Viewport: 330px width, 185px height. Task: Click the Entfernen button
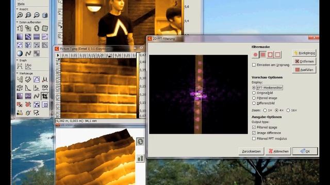(x=304, y=61)
